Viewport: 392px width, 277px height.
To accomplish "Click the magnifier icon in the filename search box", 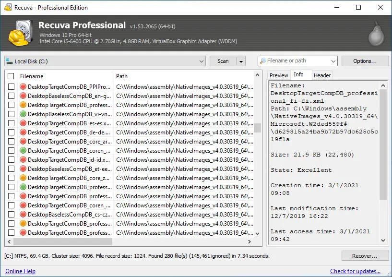I will 263,61.
